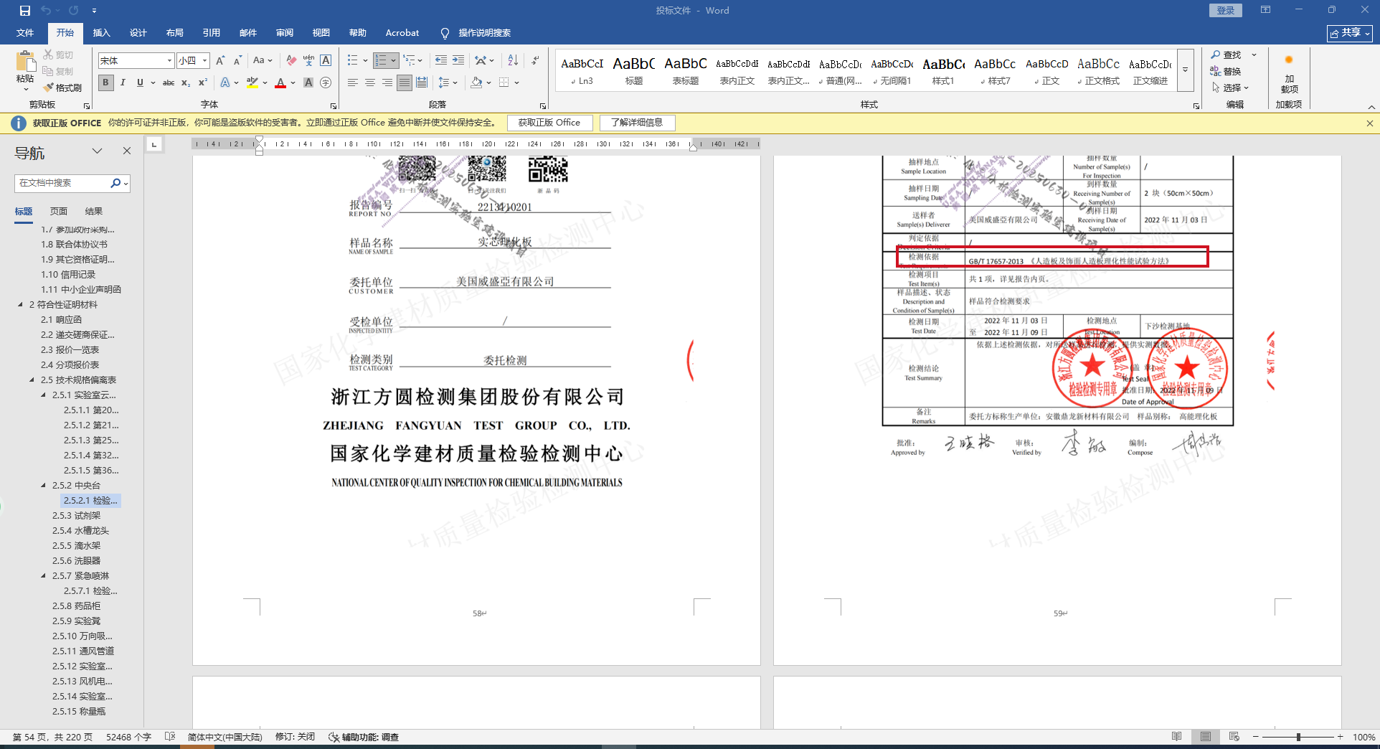
Task: Insert an enclosed character (字 in circle)
Action: (x=326, y=83)
